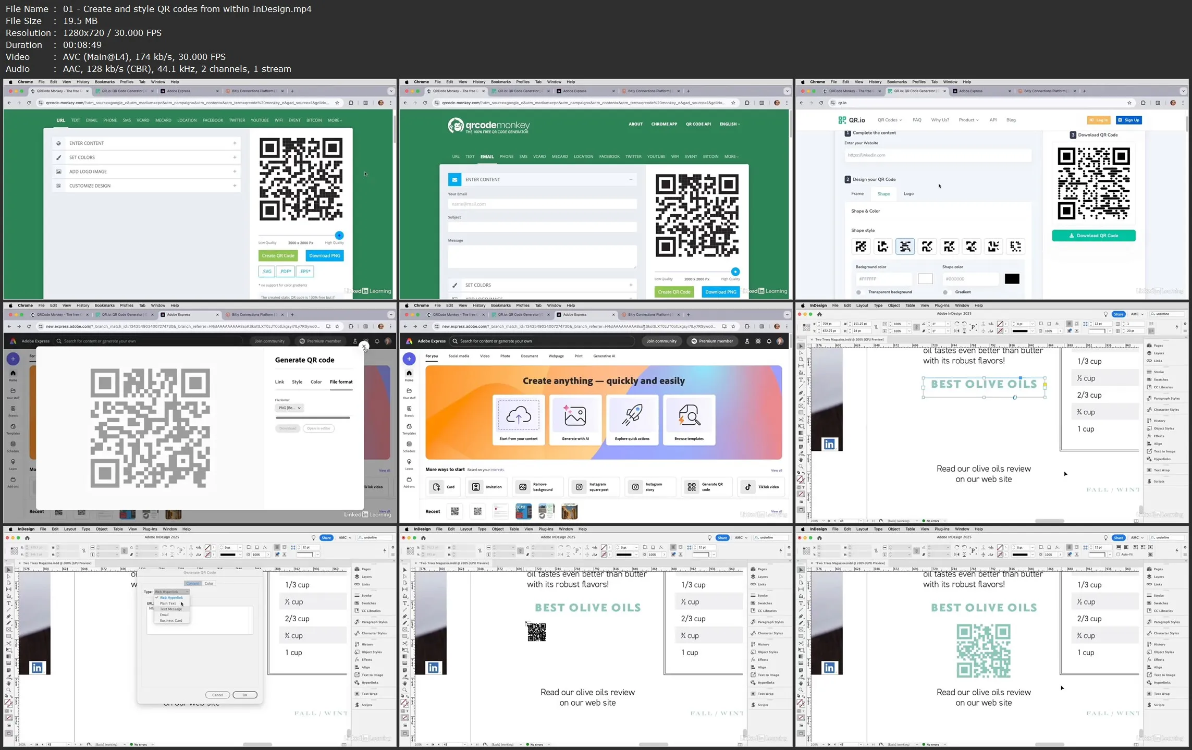The image size is (1192, 750).
Task: Click Sign Up button on QR.io
Action: pyautogui.click(x=1128, y=120)
